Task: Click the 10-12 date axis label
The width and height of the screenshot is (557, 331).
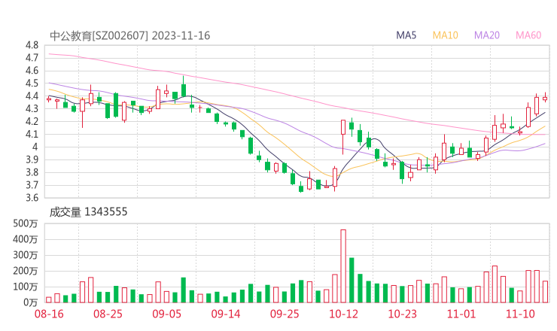Action: tap(343, 314)
